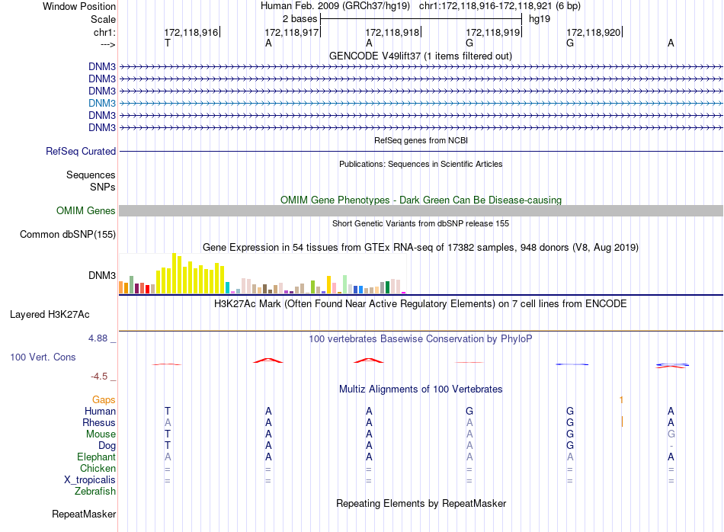Click the RefSeq Curated track label
724x532 pixels.
81,151
